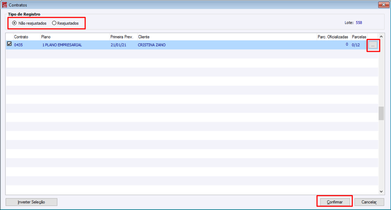This screenshot has width=391, height=210.
Task: Click the Confirmar button
Action: [335, 202]
